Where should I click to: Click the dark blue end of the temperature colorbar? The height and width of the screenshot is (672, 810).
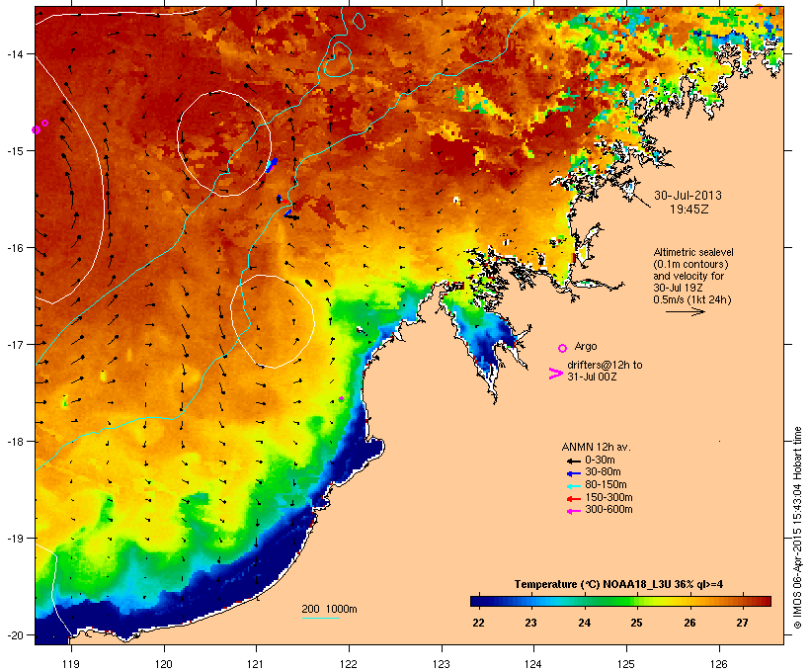coord(479,601)
